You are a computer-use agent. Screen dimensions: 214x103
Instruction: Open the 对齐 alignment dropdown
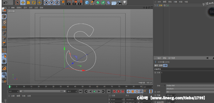pos(190,92)
